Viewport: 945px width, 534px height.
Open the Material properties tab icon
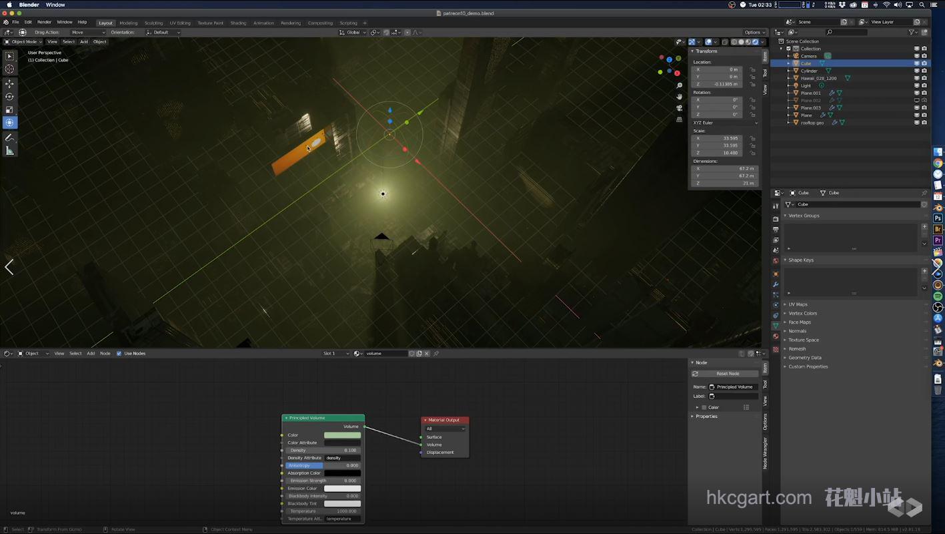point(776,336)
